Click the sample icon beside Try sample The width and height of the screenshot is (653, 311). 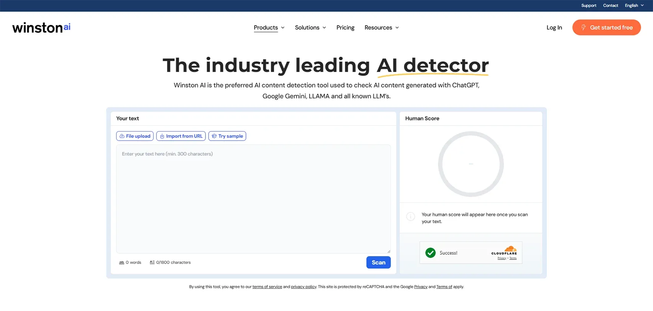(x=214, y=136)
